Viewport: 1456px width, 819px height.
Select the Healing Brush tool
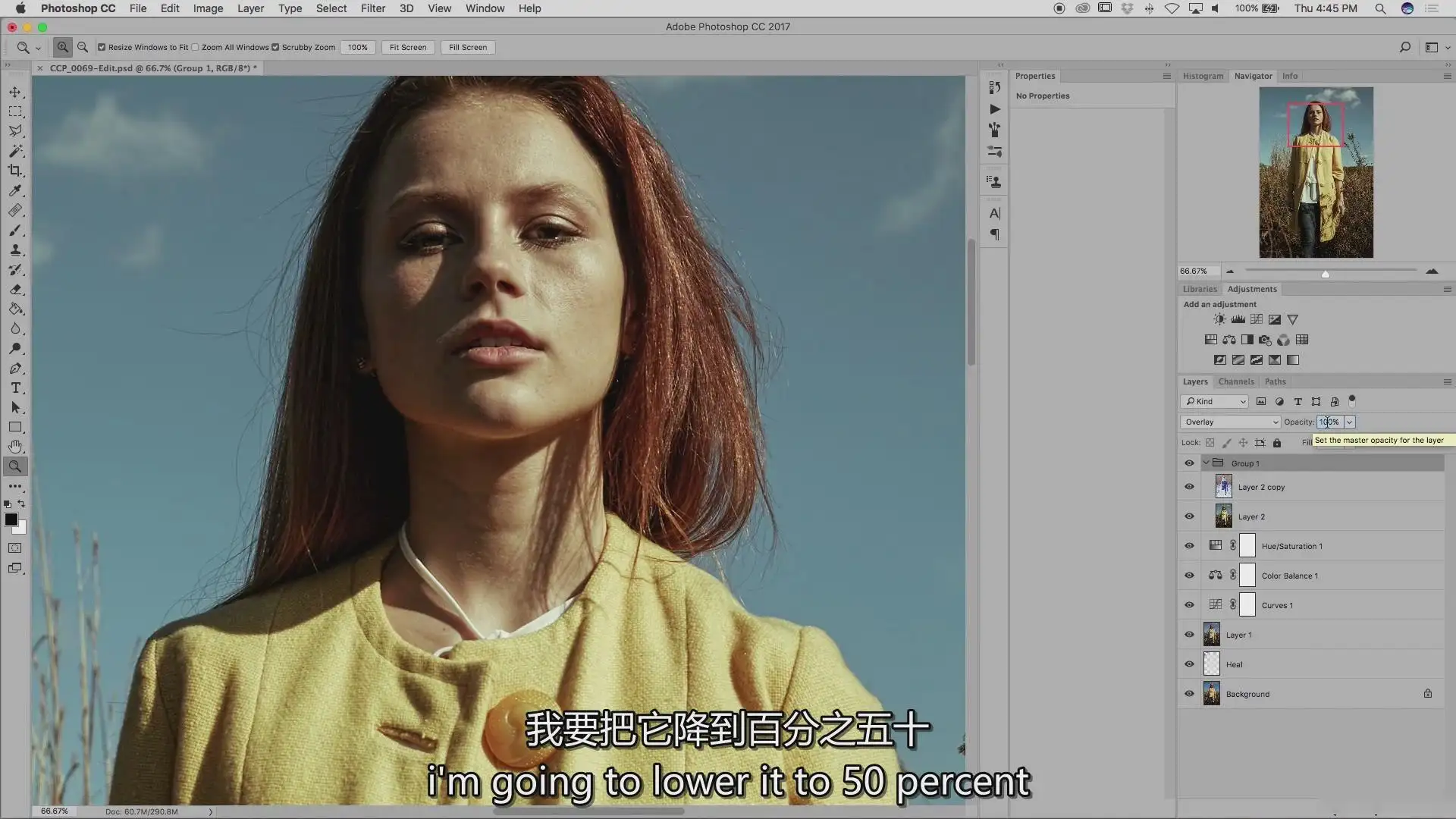pyautogui.click(x=15, y=210)
